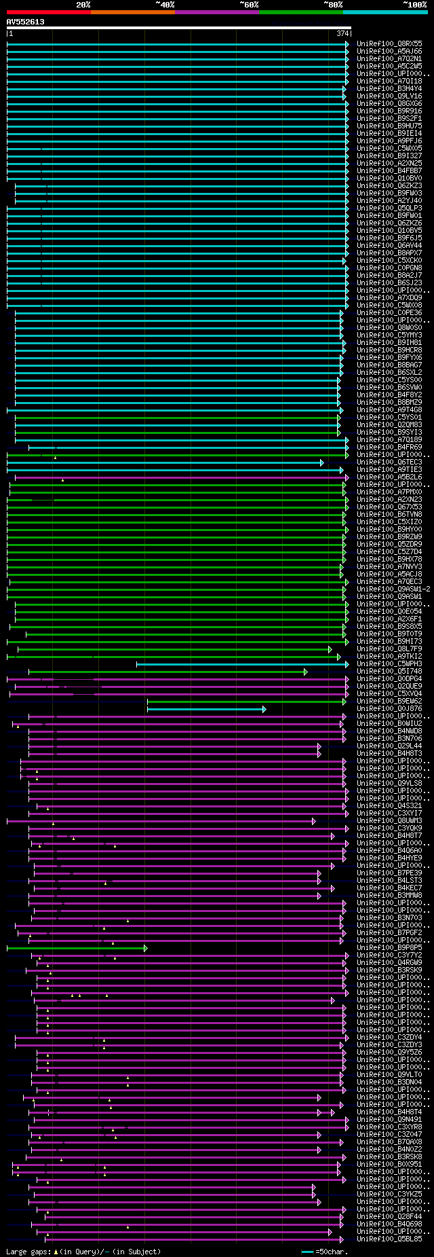Click the white query sequence bar

(x=179, y=29)
